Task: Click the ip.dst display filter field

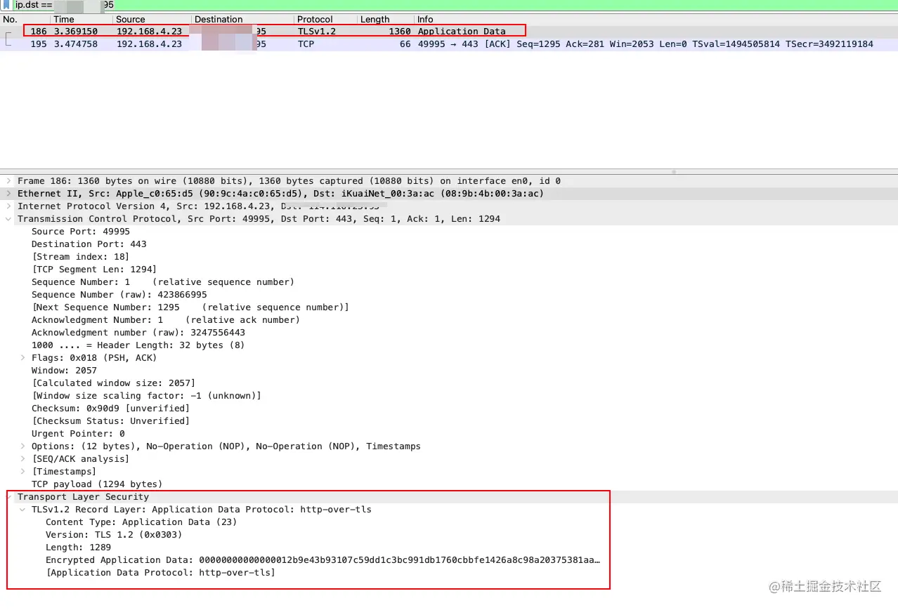Action: tap(455, 5)
